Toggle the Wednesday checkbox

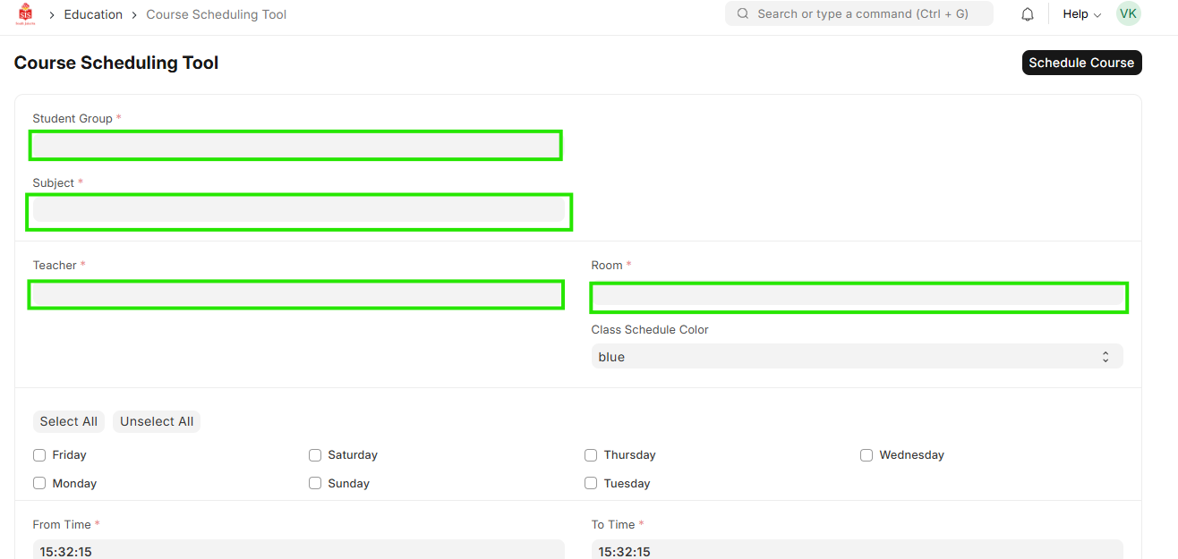866,455
